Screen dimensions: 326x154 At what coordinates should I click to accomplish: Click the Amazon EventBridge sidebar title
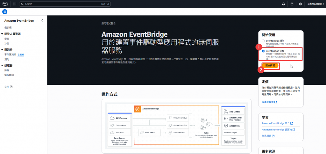pyautogui.click(x=19, y=21)
